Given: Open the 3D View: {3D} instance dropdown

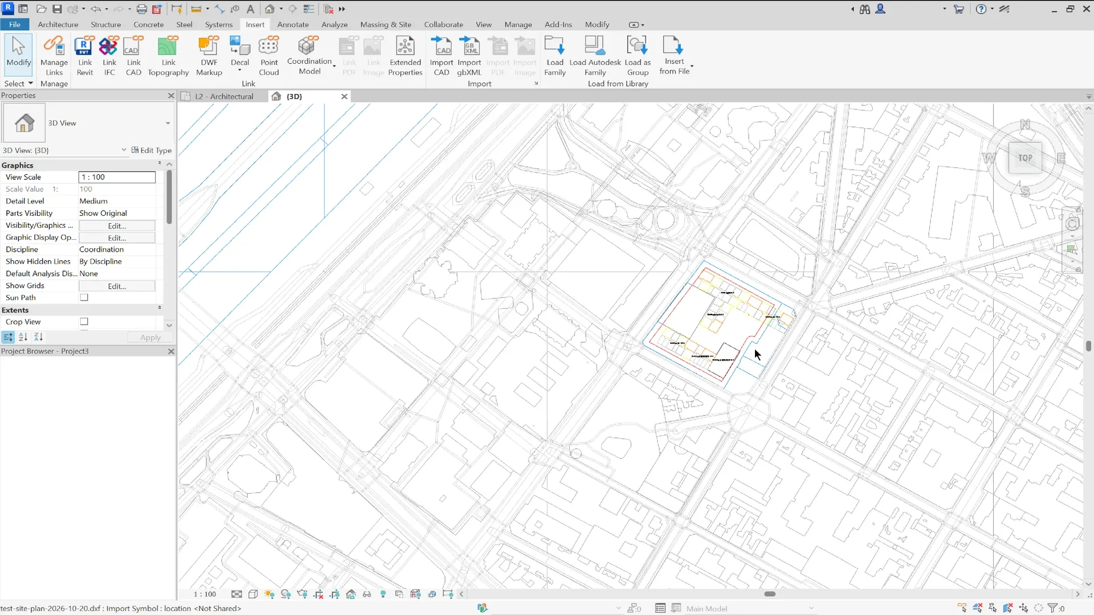Looking at the screenshot, I should (x=124, y=150).
